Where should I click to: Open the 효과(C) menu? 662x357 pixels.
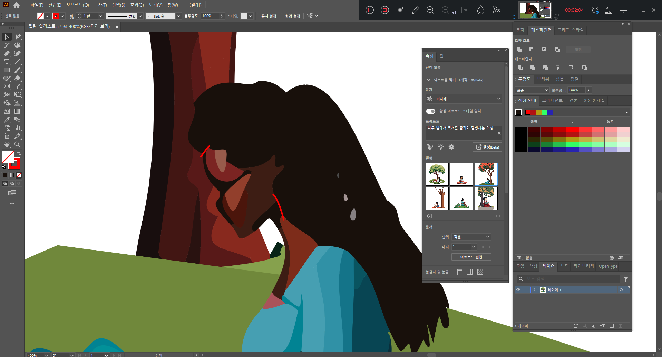[x=137, y=5]
